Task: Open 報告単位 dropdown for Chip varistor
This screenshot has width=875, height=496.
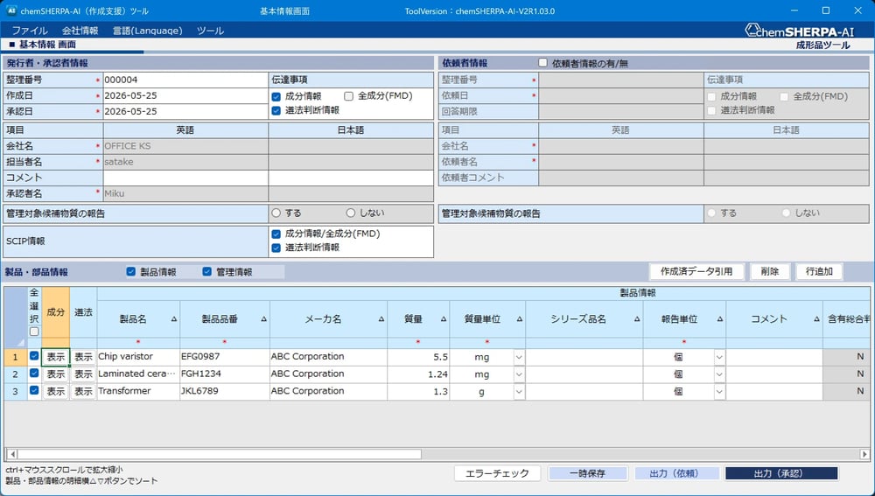Action: click(719, 357)
